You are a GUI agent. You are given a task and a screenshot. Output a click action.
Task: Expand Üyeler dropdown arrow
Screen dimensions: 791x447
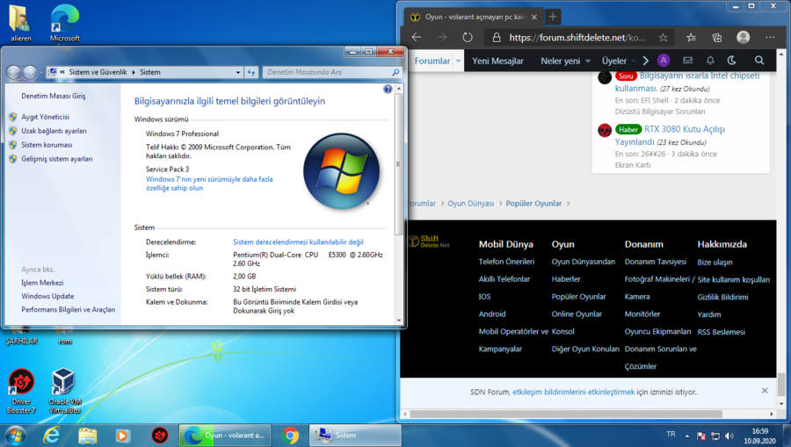click(634, 61)
